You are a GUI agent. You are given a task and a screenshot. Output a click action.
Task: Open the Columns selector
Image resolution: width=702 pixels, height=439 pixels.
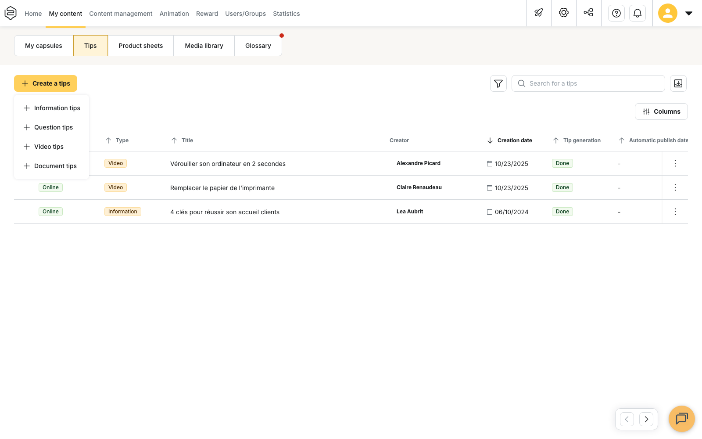click(x=661, y=112)
